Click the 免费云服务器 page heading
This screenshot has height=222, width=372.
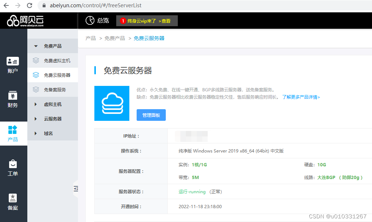(x=128, y=70)
